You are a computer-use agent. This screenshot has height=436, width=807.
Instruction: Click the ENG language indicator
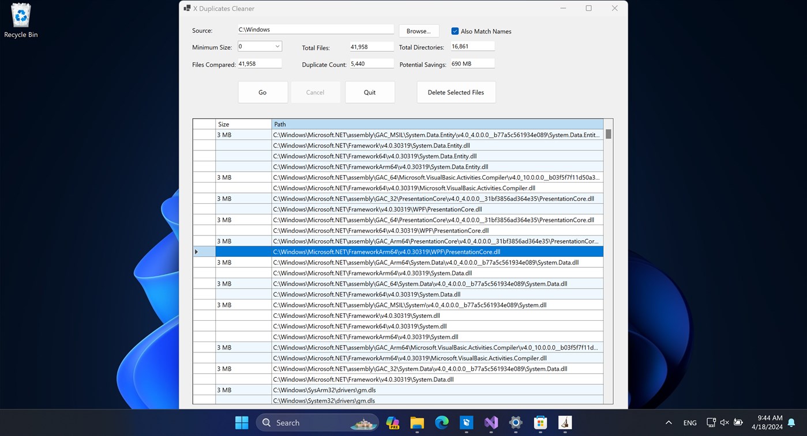690,422
